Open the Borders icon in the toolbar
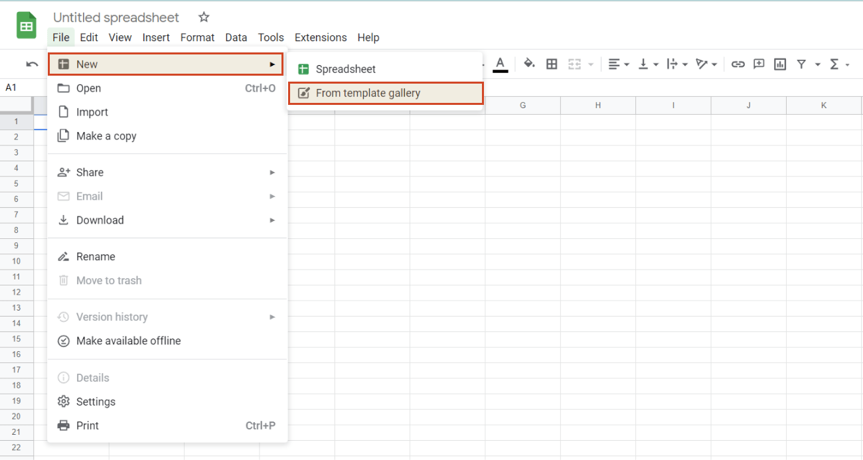 point(552,64)
